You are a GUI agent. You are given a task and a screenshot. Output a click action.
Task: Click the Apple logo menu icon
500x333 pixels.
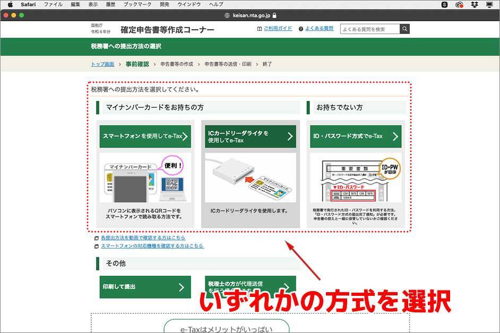[10, 4]
